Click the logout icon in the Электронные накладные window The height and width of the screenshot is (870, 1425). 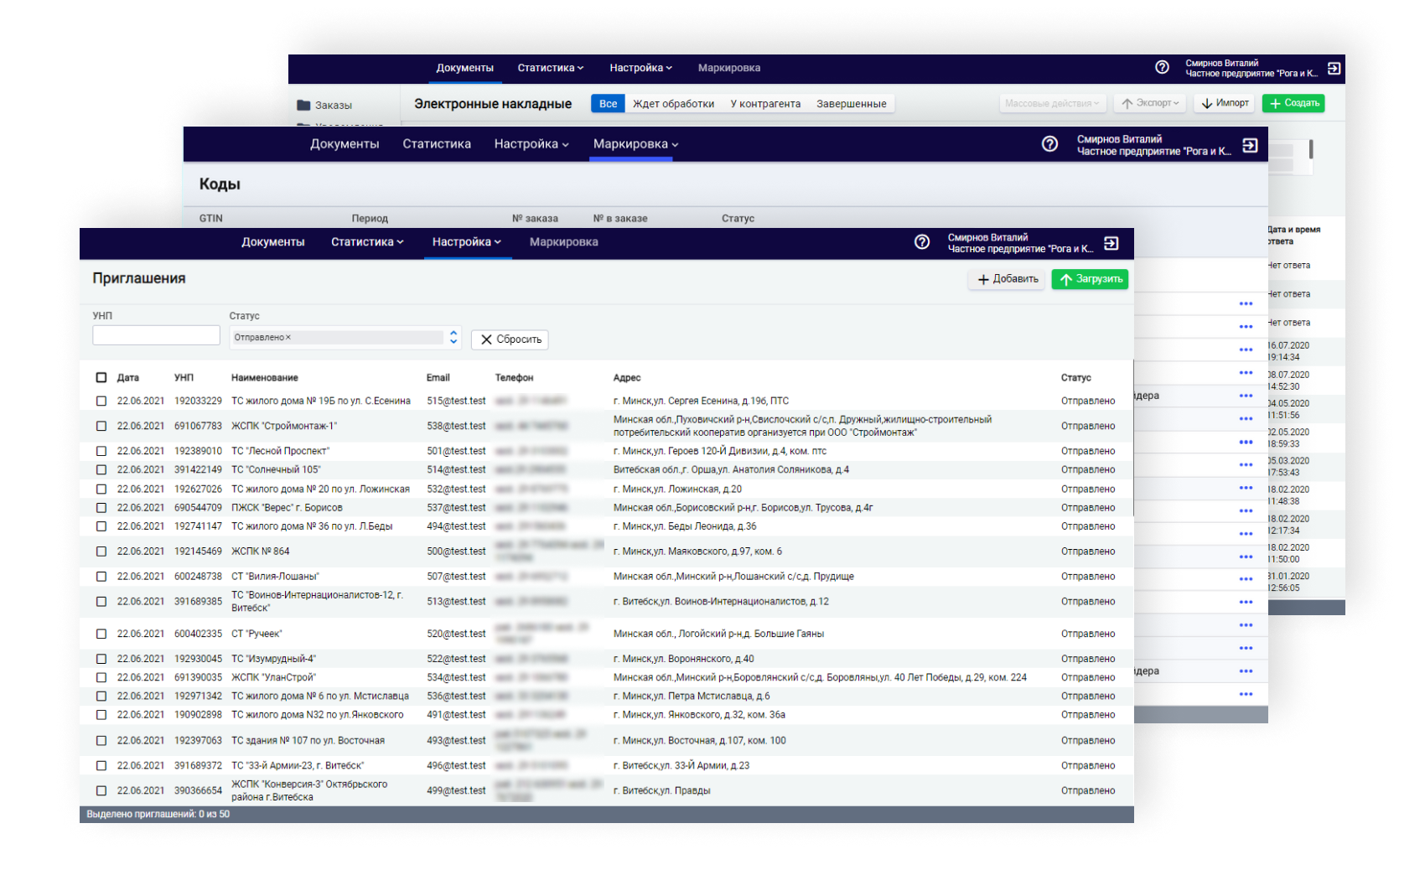pyautogui.click(x=1334, y=68)
